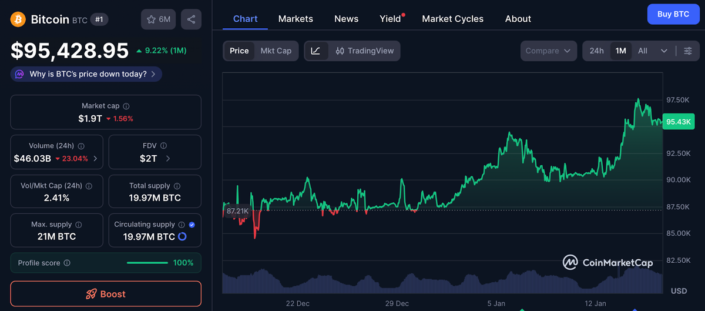Show FDV info icon

pos(164,146)
